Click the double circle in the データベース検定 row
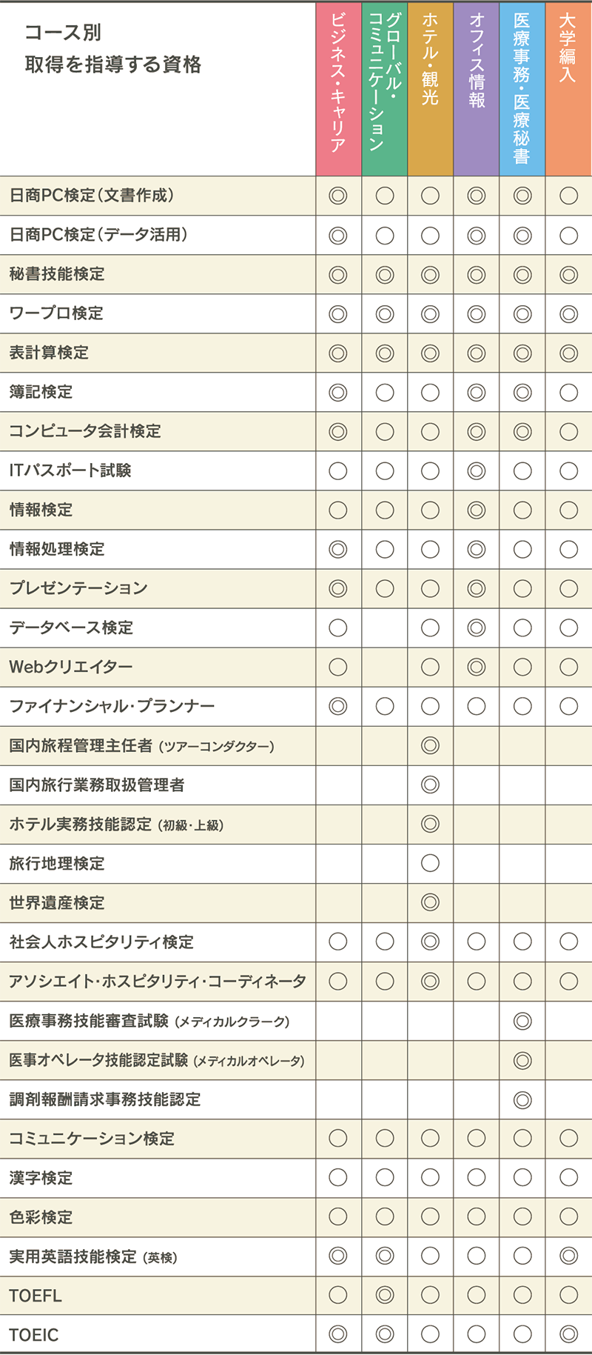Viewport: 592px width, 1355px height. pyautogui.click(x=477, y=627)
